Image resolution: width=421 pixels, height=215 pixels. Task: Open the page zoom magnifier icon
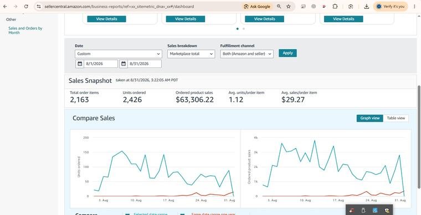point(279,7)
